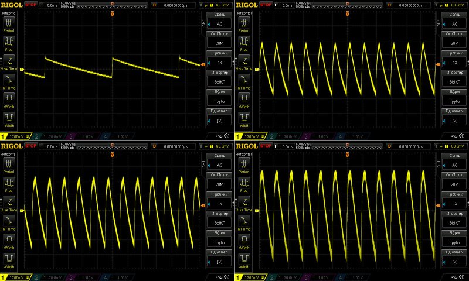469x281 pixels.
Task: Click the USB icon in bottom-right scope
Action: pos(453,276)
